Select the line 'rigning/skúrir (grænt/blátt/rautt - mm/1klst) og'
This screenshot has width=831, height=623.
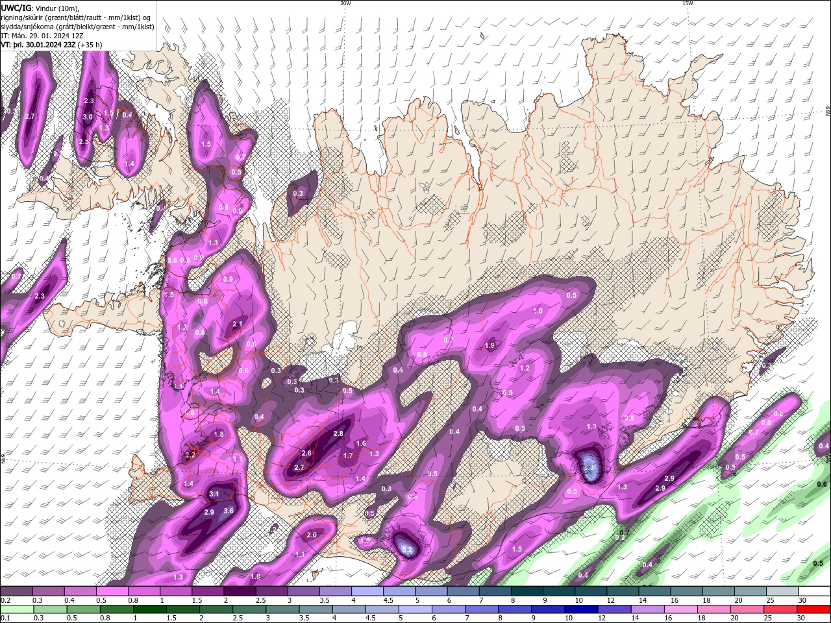[x=77, y=18]
